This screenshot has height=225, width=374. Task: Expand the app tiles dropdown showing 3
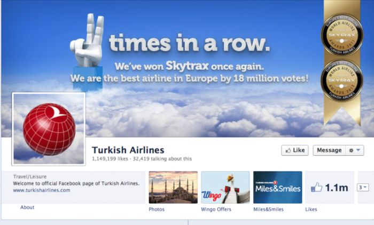point(363,187)
